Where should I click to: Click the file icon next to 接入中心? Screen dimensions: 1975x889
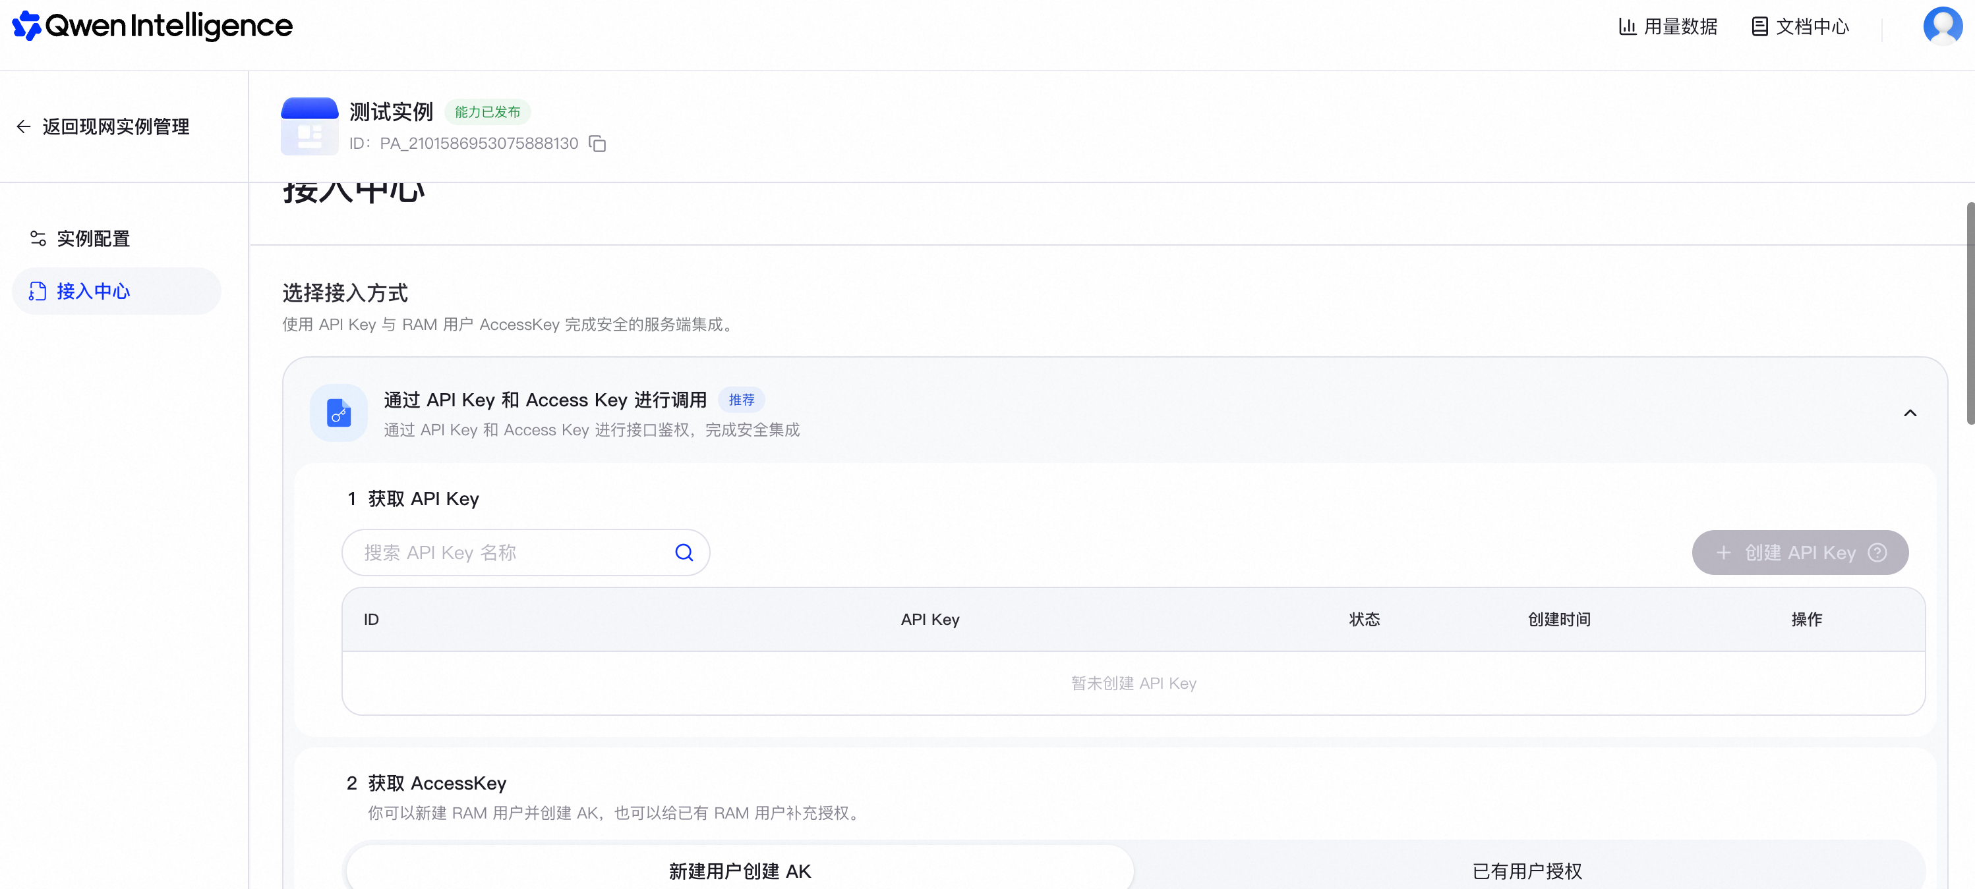point(38,291)
